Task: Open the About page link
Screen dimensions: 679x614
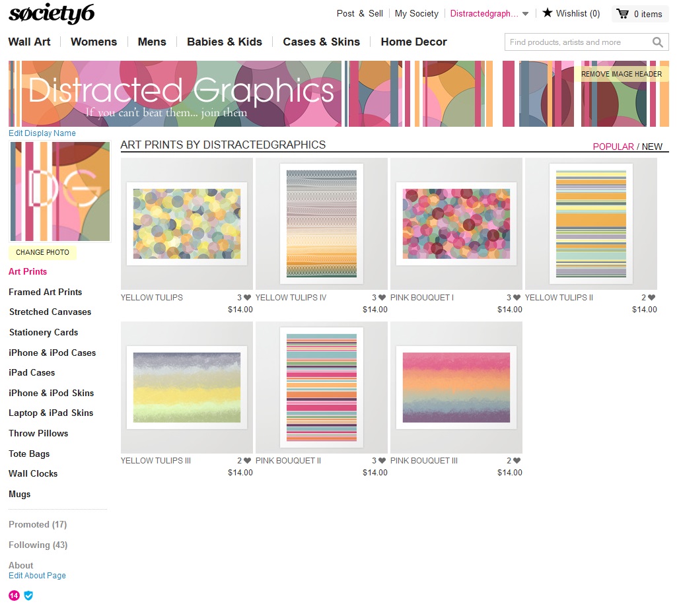Action: point(20,565)
